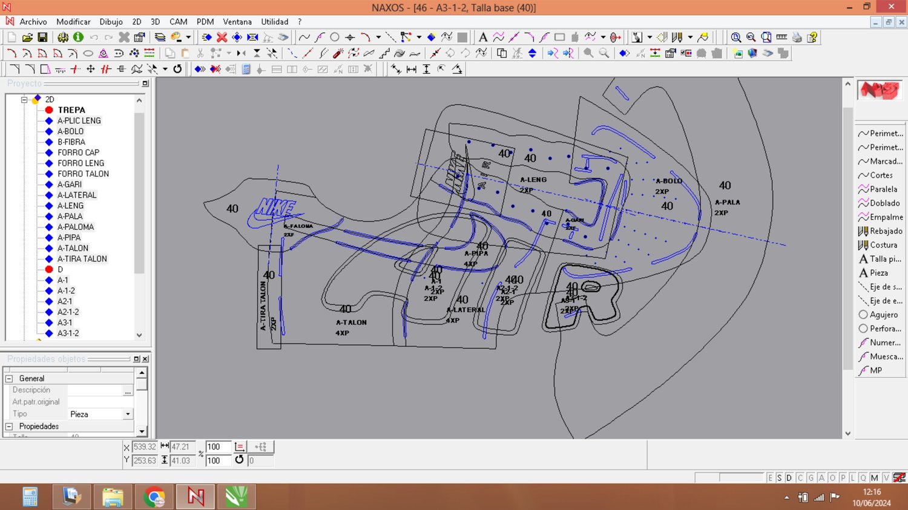Open the CAM menu
Screen dimensions: 908x510
click(179, 22)
